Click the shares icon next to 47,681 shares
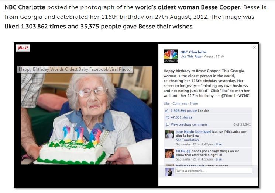 coord(167,117)
